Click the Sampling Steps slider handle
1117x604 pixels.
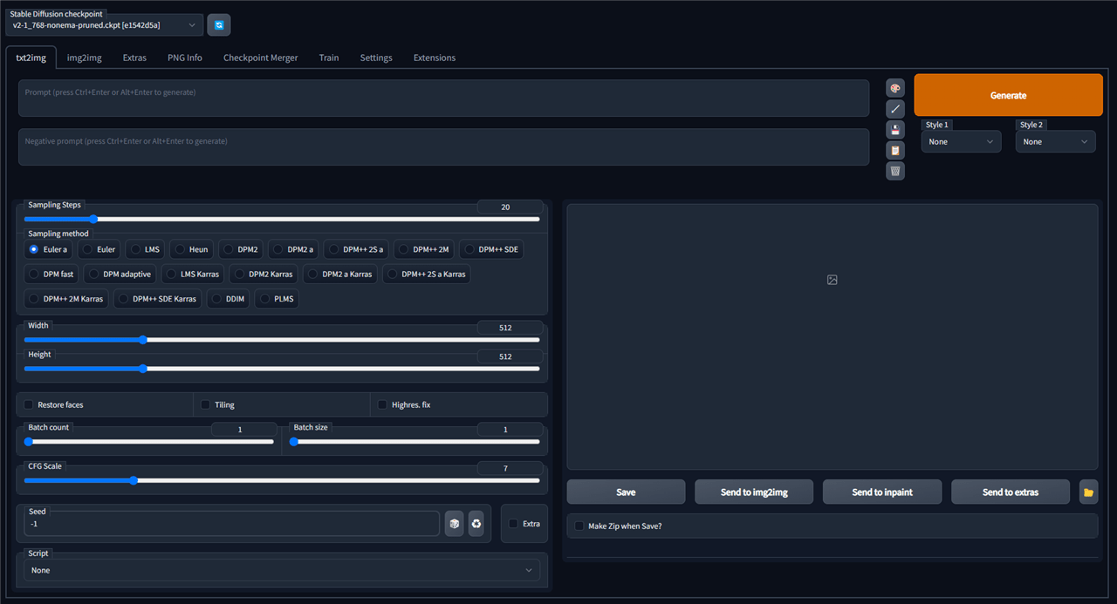coord(93,219)
